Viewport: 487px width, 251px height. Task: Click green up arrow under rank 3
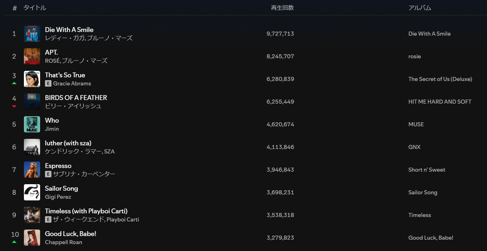14,83
